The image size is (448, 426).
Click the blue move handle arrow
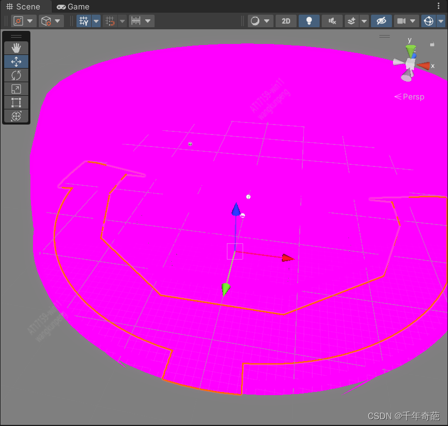[236, 209]
